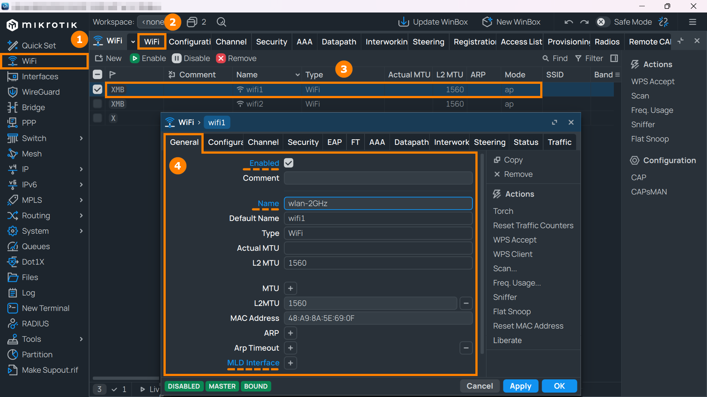Pop out the wifi1 dialog window
Viewport: 707px width, 397px height.
[x=555, y=122]
